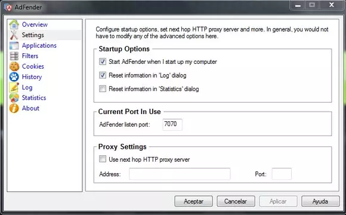
Task: Open the Log page
Action: (27, 88)
